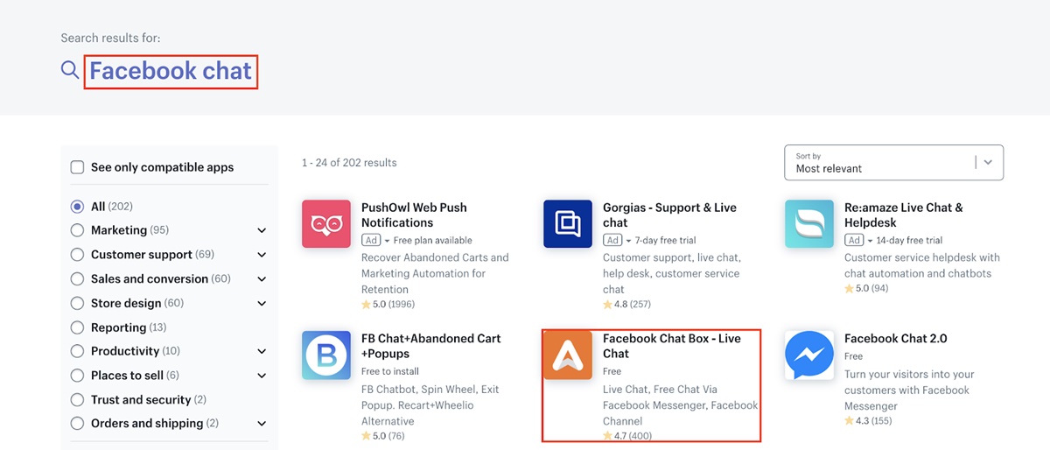Open the Gorgias app icon
This screenshot has width=1050, height=450.
pyautogui.click(x=567, y=224)
